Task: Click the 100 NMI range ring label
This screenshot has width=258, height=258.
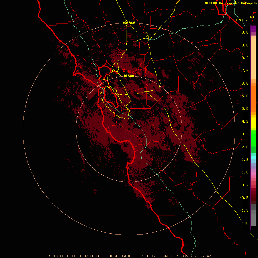Action: click(129, 23)
